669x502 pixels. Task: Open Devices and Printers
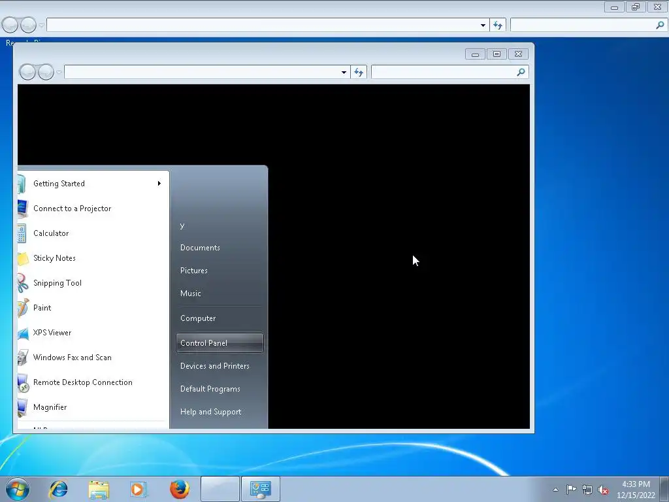point(214,366)
